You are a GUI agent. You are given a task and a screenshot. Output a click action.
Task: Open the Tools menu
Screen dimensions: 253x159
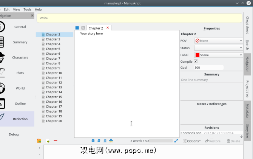coord(27,9)
